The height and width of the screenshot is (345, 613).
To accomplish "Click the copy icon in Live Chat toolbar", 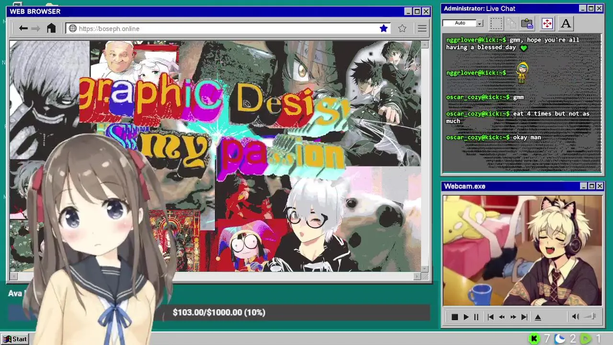I will click(x=511, y=23).
